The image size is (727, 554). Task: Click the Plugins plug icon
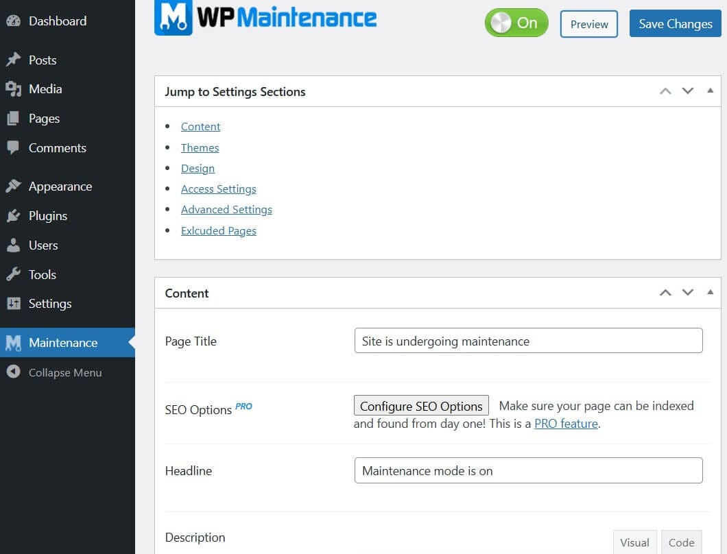pos(14,215)
